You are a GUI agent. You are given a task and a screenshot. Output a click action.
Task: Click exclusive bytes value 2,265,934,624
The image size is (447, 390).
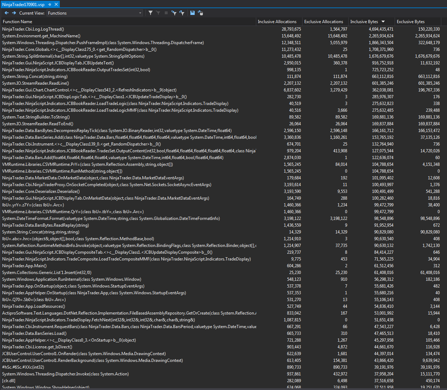[x=427, y=36]
